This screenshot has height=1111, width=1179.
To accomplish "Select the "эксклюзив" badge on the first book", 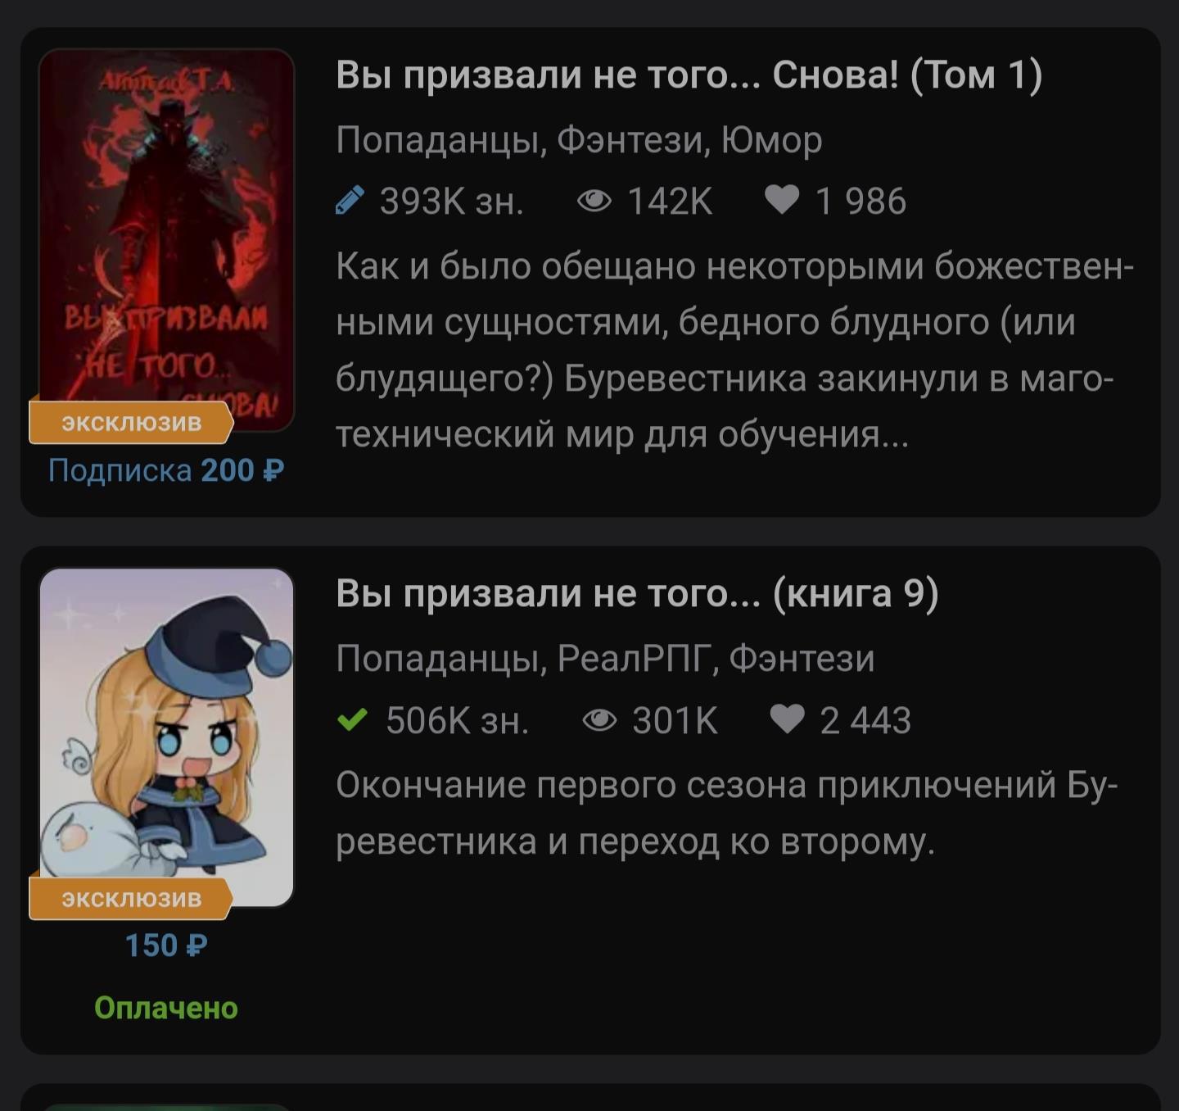I will [x=131, y=422].
